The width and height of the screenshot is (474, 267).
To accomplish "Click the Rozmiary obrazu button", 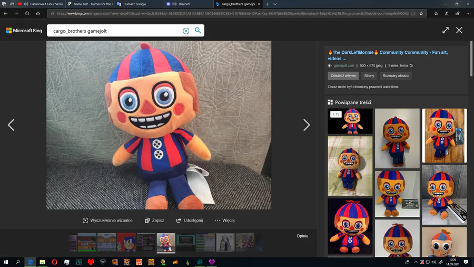I will (396, 75).
